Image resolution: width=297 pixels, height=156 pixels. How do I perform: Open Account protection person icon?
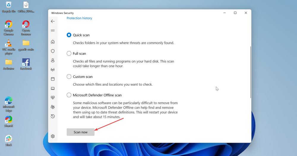pyautogui.click(x=53, y=60)
